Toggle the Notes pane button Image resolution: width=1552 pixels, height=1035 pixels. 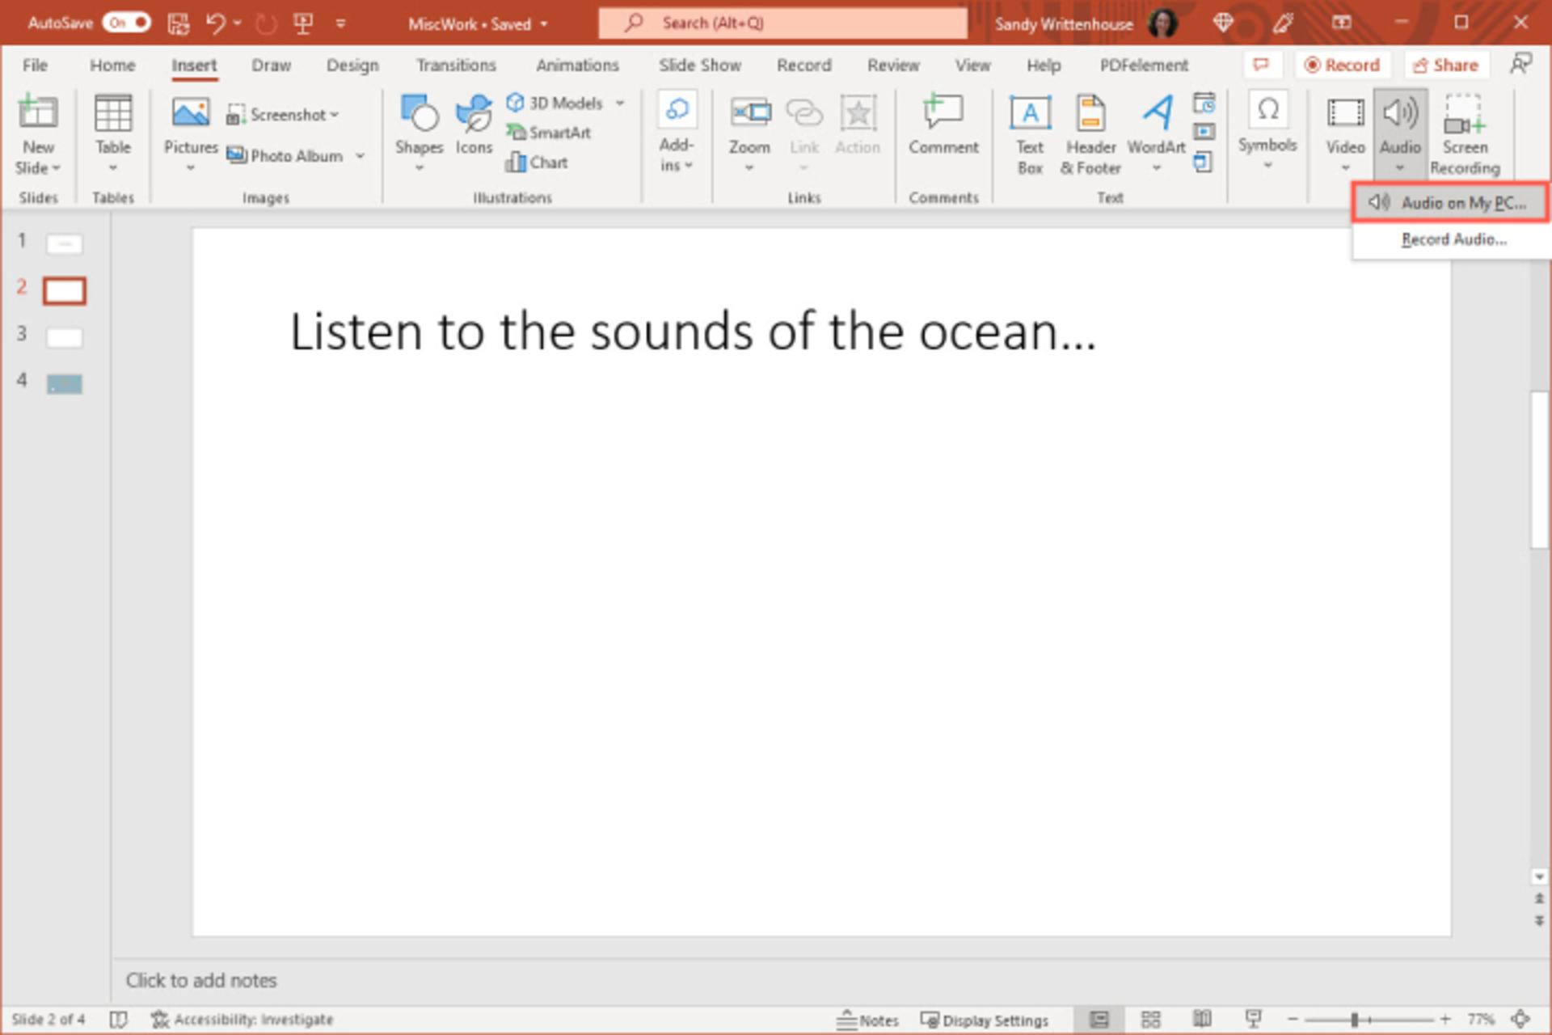868,1020
